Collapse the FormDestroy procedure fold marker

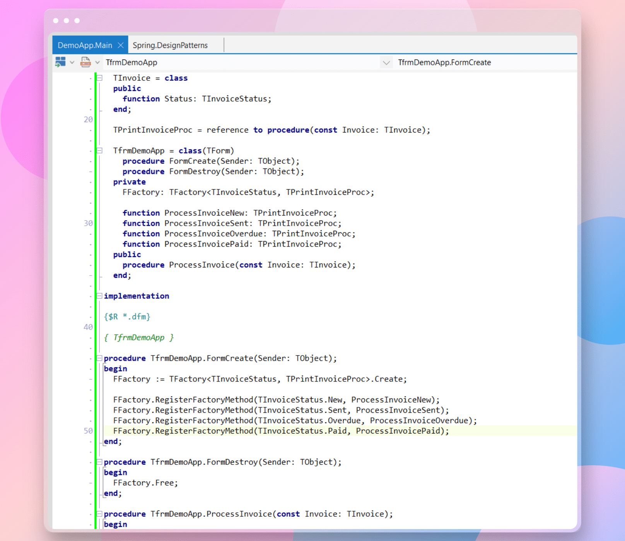point(99,462)
